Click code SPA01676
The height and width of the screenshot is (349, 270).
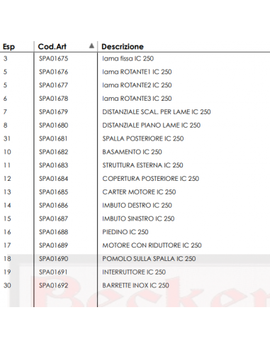(x=53, y=72)
